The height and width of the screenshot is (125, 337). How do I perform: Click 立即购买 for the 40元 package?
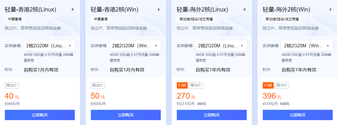[40, 115]
